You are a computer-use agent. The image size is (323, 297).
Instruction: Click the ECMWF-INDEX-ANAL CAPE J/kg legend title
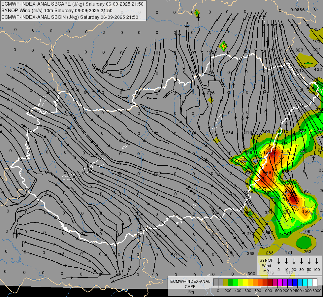(x=190, y=286)
